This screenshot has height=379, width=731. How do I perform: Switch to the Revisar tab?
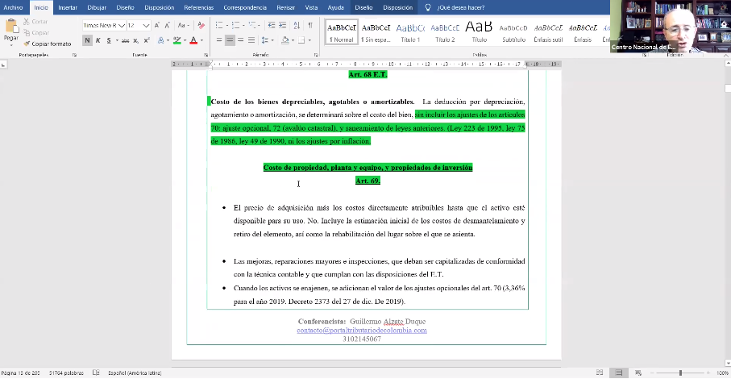[285, 7]
